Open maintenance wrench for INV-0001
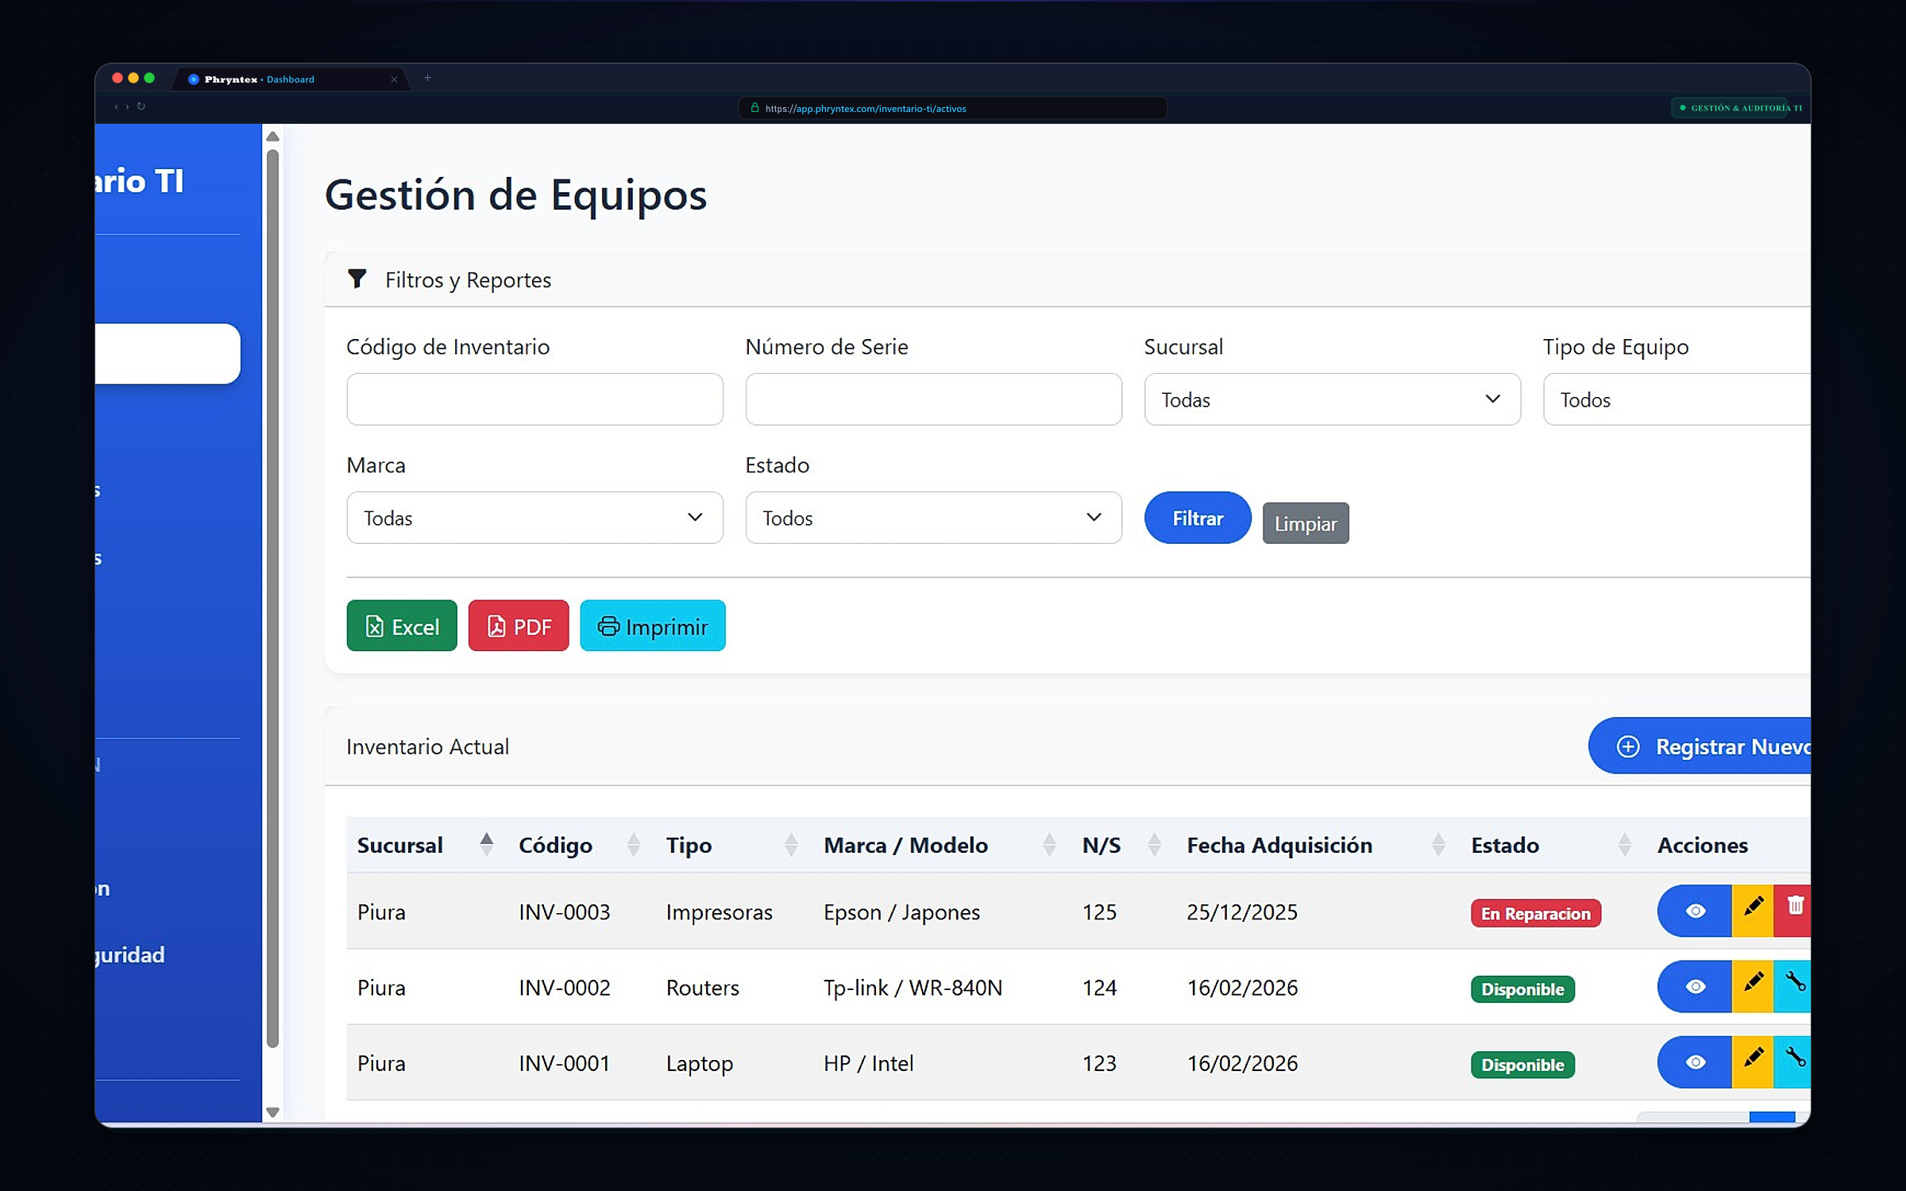The image size is (1906, 1191). 1793,1062
